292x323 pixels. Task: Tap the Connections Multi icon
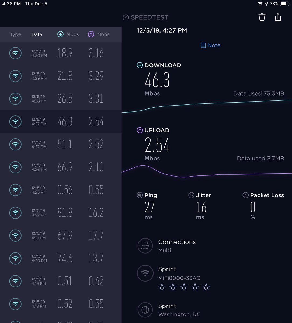tap(145, 246)
